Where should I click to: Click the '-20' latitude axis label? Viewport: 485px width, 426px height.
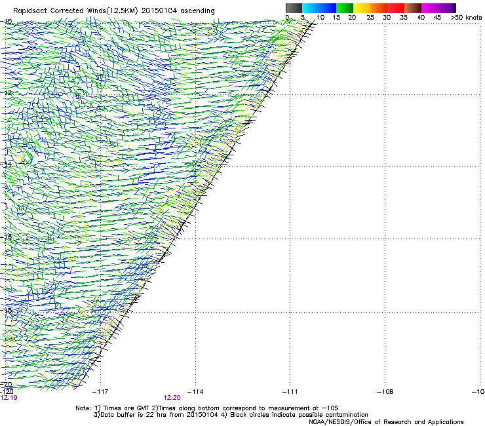tap(7, 384)
